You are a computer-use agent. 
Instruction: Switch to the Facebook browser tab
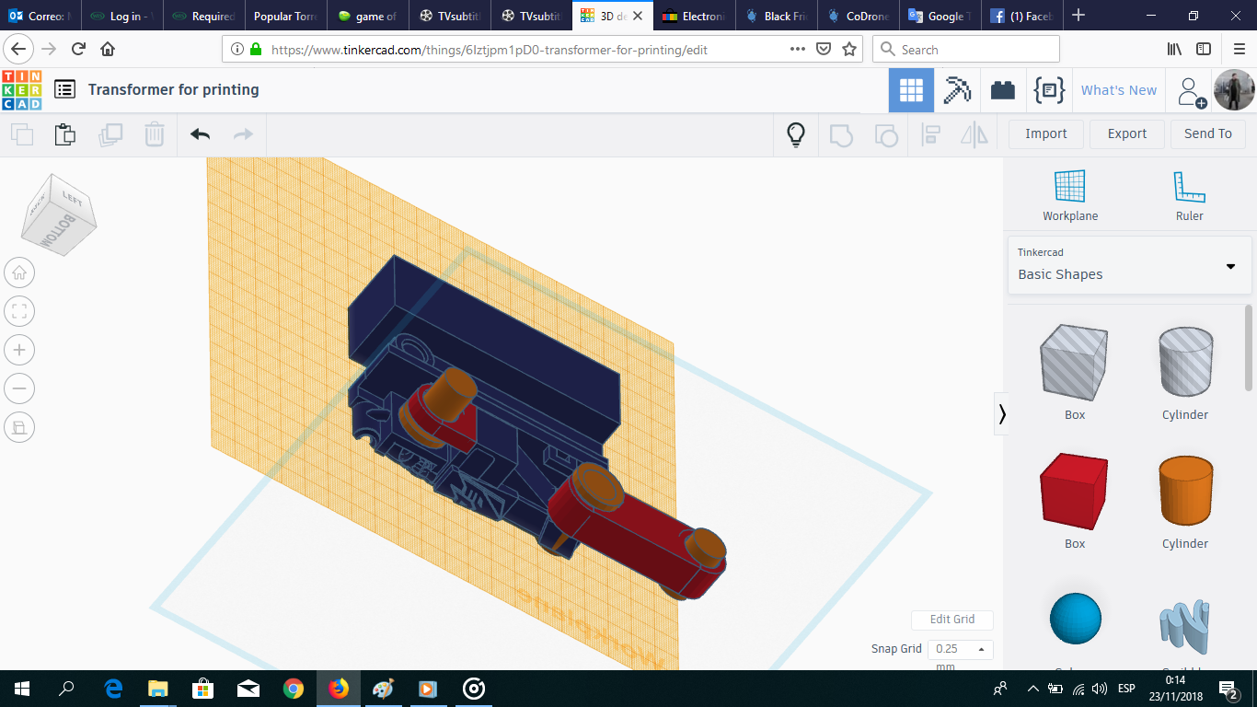point(1021,16)
